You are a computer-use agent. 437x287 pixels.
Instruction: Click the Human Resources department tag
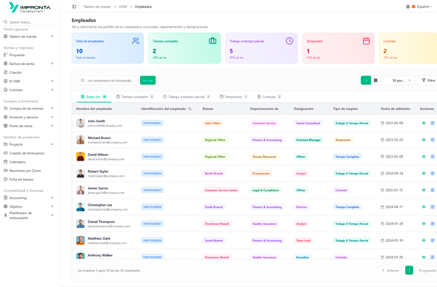click(264, 157)
